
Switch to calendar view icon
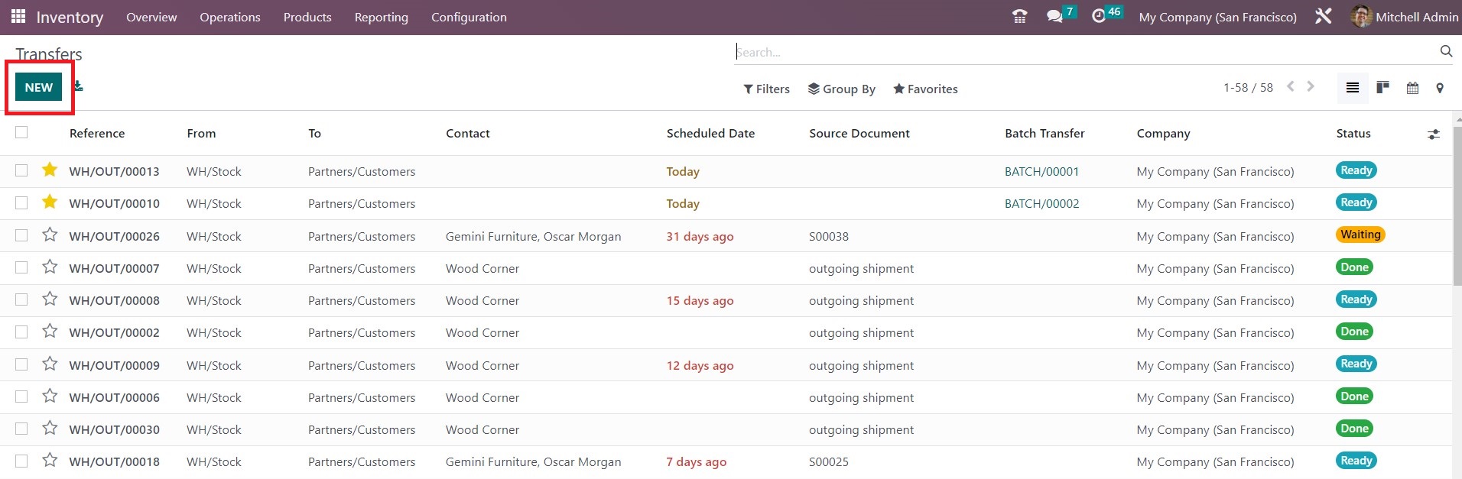point(1412,89)
